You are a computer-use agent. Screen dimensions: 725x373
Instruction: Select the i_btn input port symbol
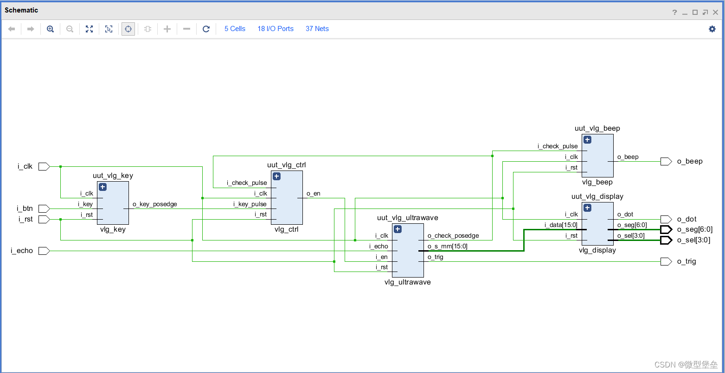[44, 209]
